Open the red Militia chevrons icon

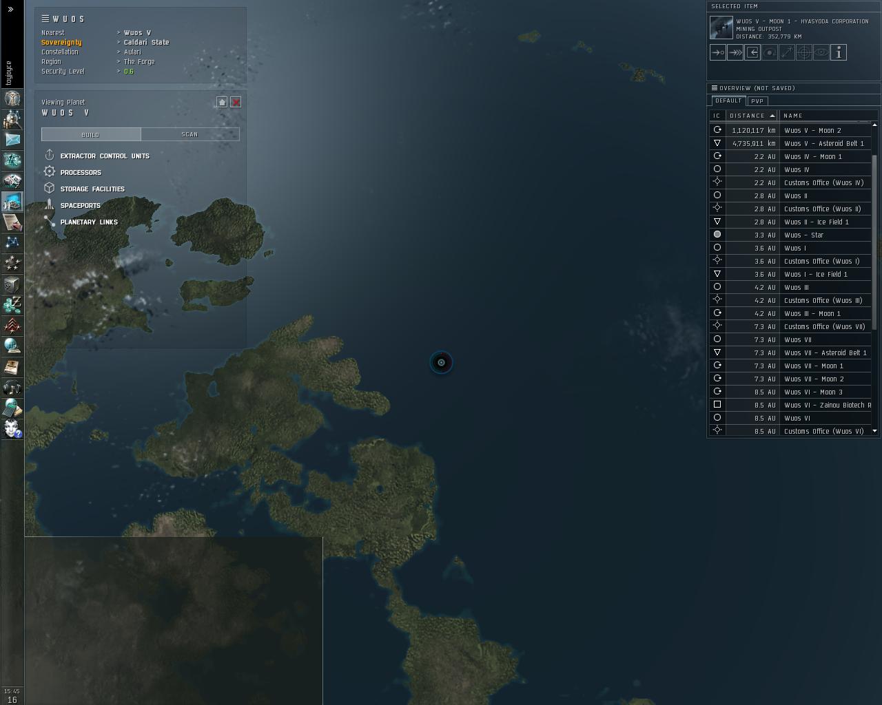coord(12,326)
